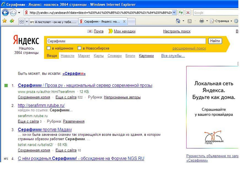Open the расширенный поиск link
Image resolution: width=240 pixels, height=171 pixels.
(x=189, y=48)
